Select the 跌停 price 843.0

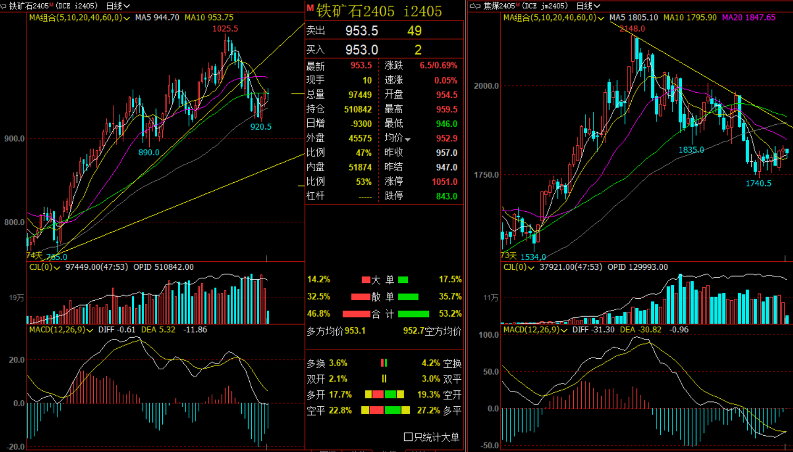pyautogui.click(x=446, y=196)
